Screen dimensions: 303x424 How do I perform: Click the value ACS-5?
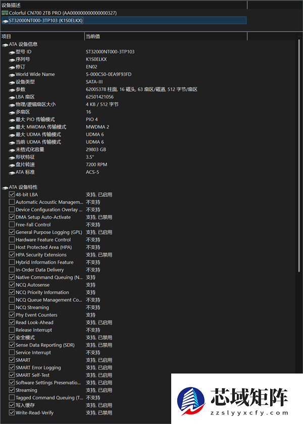click(x=92, y=172)
